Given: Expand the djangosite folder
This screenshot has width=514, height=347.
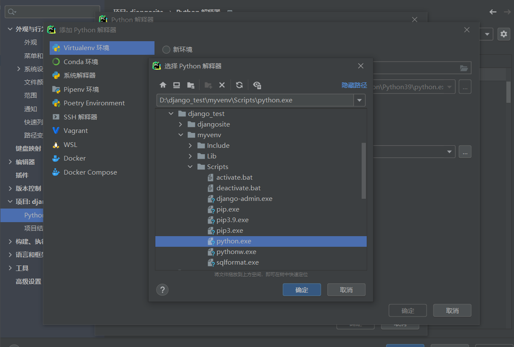Looking at the screenshot, I should (x=180, y=124).
